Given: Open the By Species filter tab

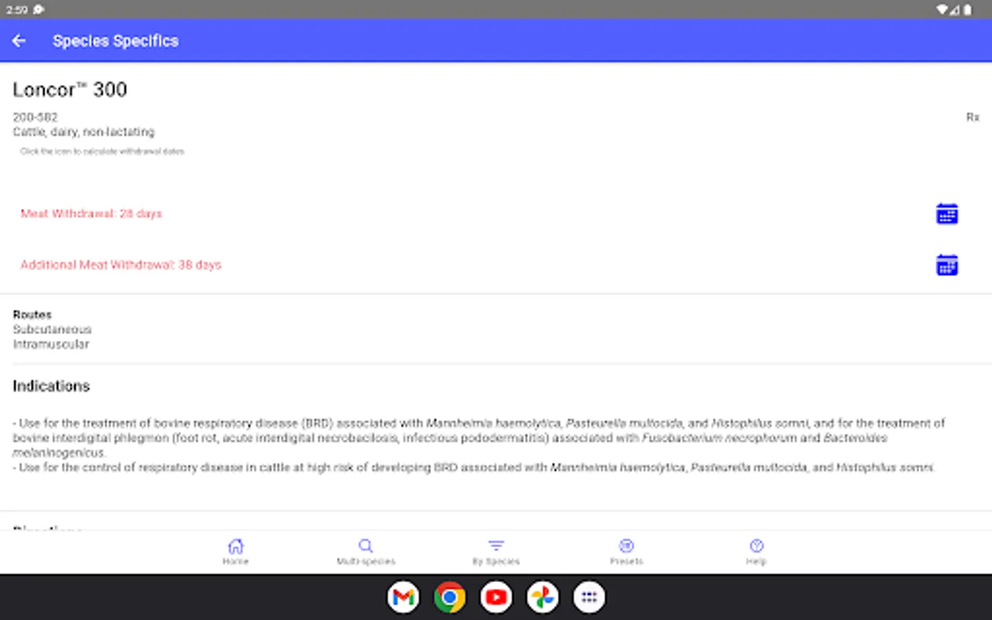Looking at the screenshot, I should click(496, 552).
